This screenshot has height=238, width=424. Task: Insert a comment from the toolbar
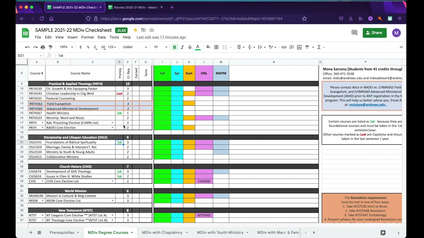coord(291,47)
